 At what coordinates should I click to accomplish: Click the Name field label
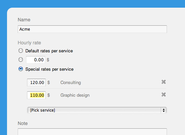click(24, 20)
